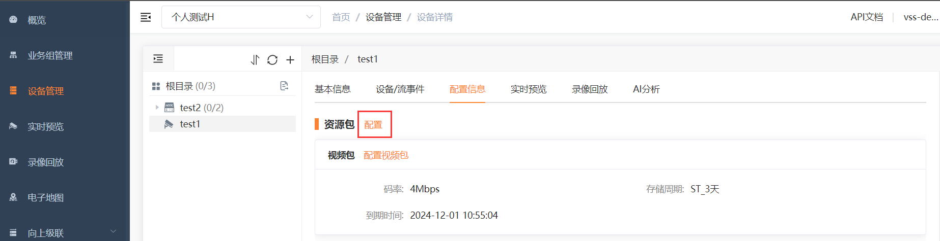Refresh the device tree

(x=272, y=60)
